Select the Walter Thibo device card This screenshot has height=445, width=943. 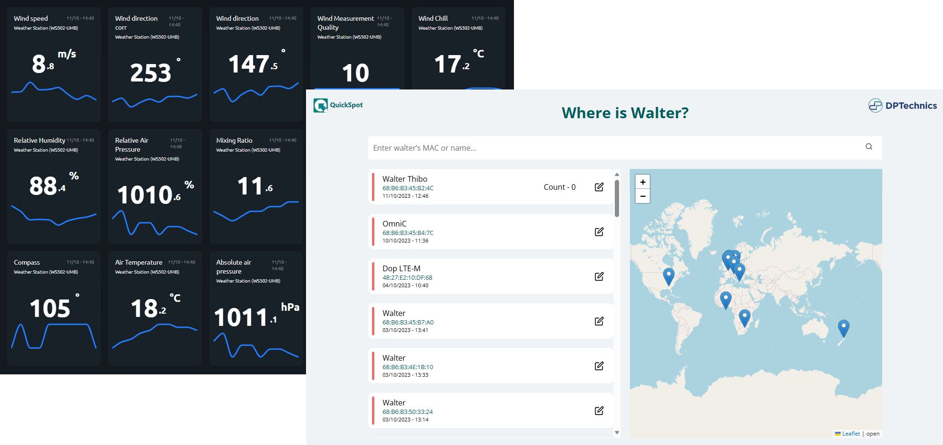coord(490,187)
